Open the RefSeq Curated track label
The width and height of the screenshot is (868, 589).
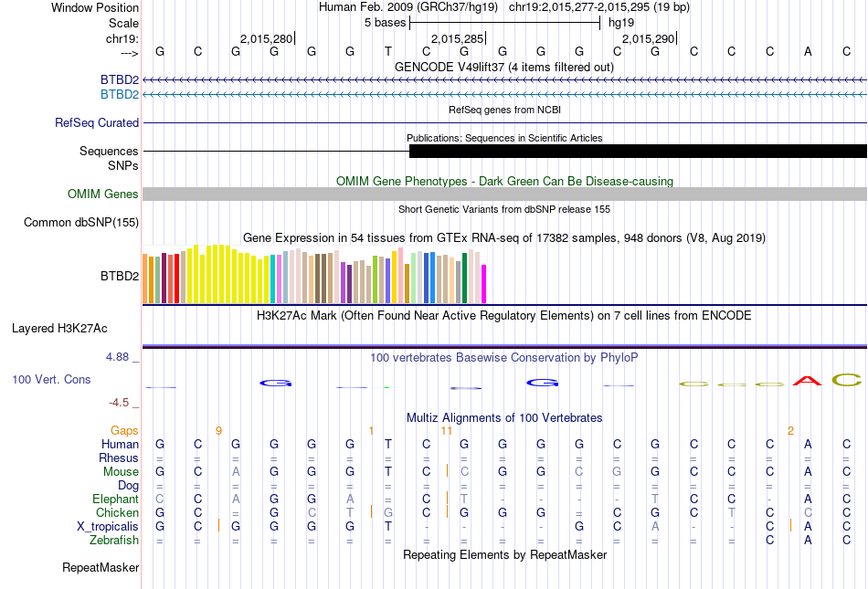pyautogui.click(x=97, y=122)
